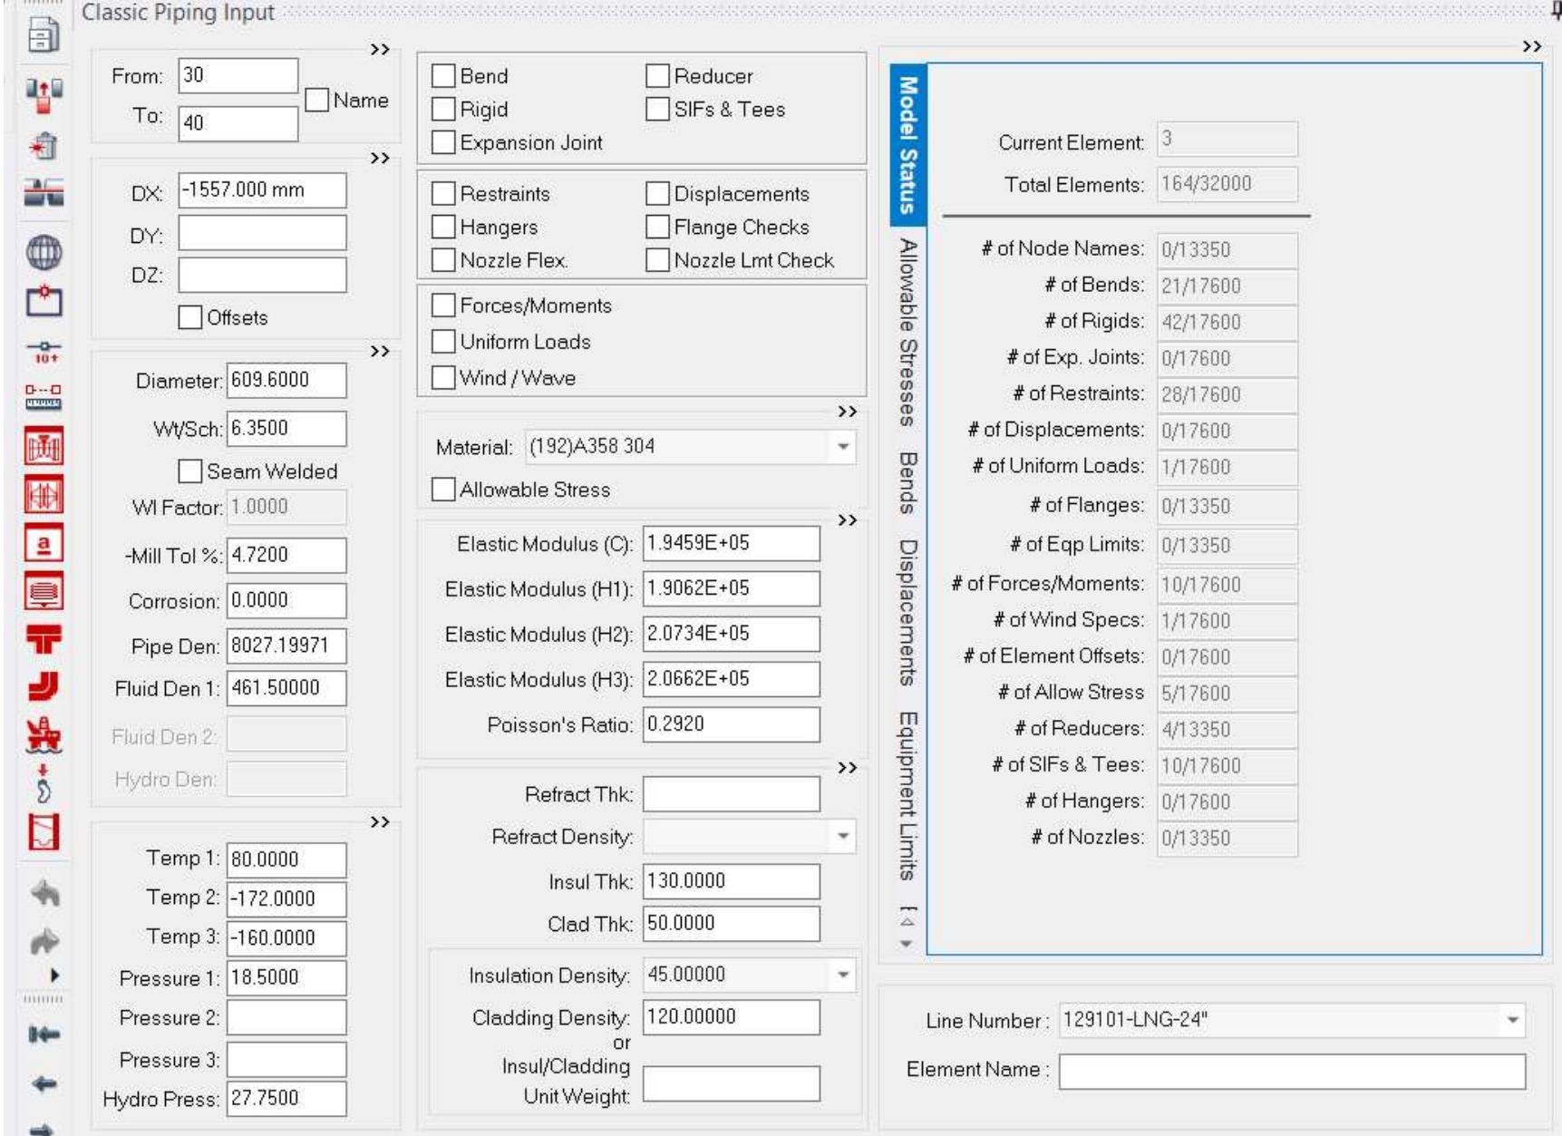Expand the From/To node section chevron
The image size is (1562, 1136).
tap(380, 50)
